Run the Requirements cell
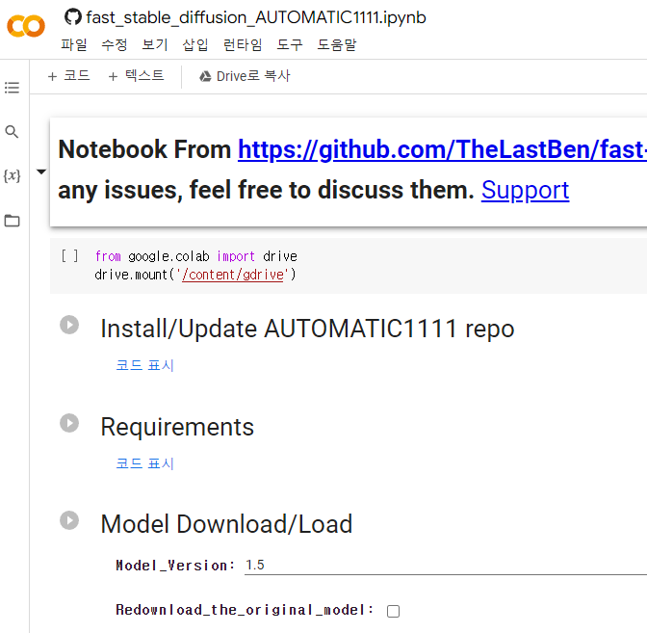The height and width of the screenshot is (633, 647). 69,423
